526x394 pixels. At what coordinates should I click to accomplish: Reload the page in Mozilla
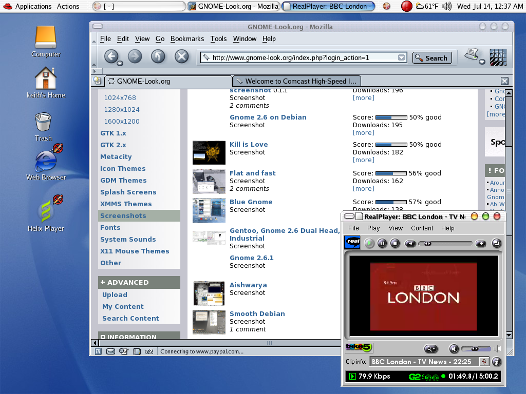point(158,56)
